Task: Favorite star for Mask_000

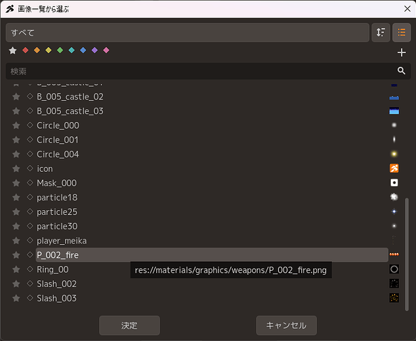Action: pyautogui.click(x=16, y=183)
